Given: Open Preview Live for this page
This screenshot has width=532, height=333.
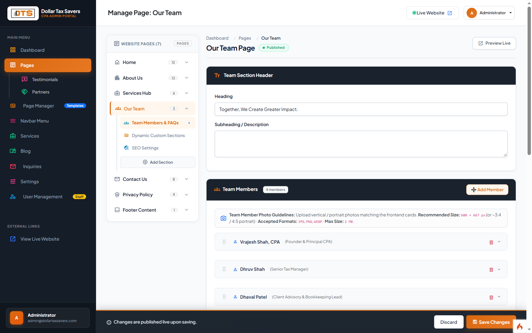Looking at the screenshot, I should coord(494,43).
